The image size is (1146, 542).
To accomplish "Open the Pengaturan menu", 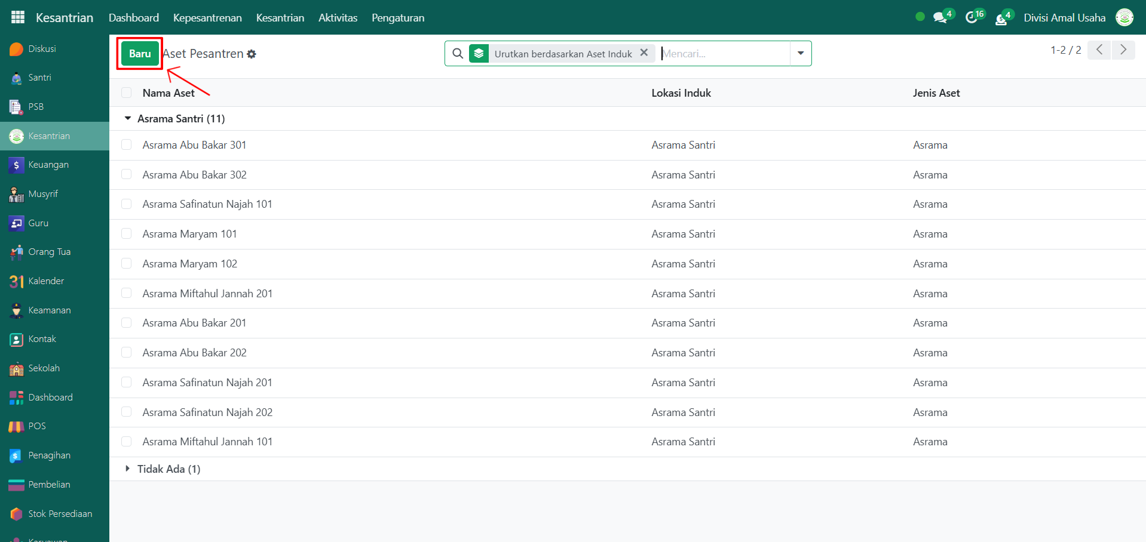I will (x=397, y=18).
